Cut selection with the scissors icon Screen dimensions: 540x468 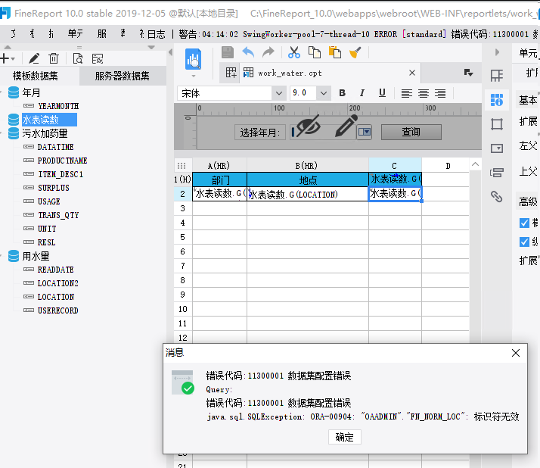(x=293, y=52)
